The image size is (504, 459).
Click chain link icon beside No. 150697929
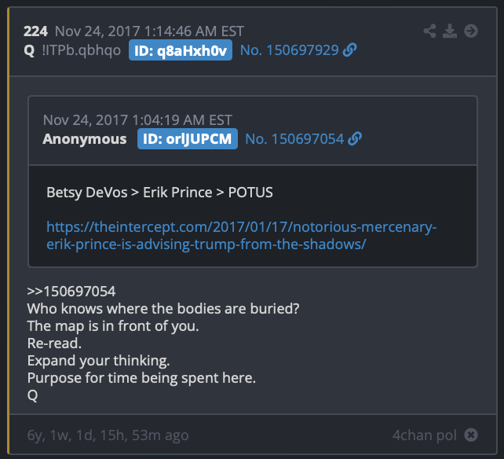click(349, 50)
